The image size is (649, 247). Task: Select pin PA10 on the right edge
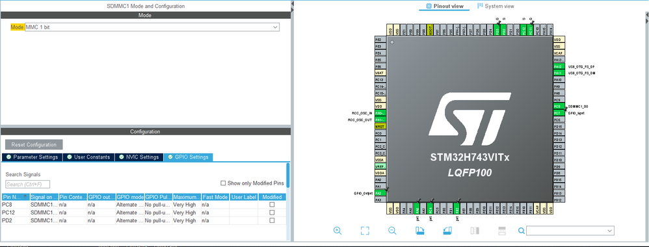[559, 80]
